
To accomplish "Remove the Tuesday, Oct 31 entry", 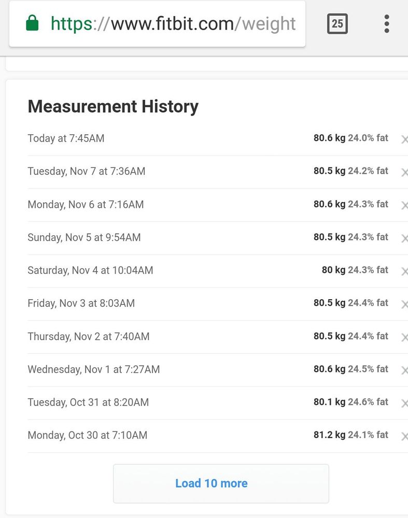I will (x=404, y=403).
